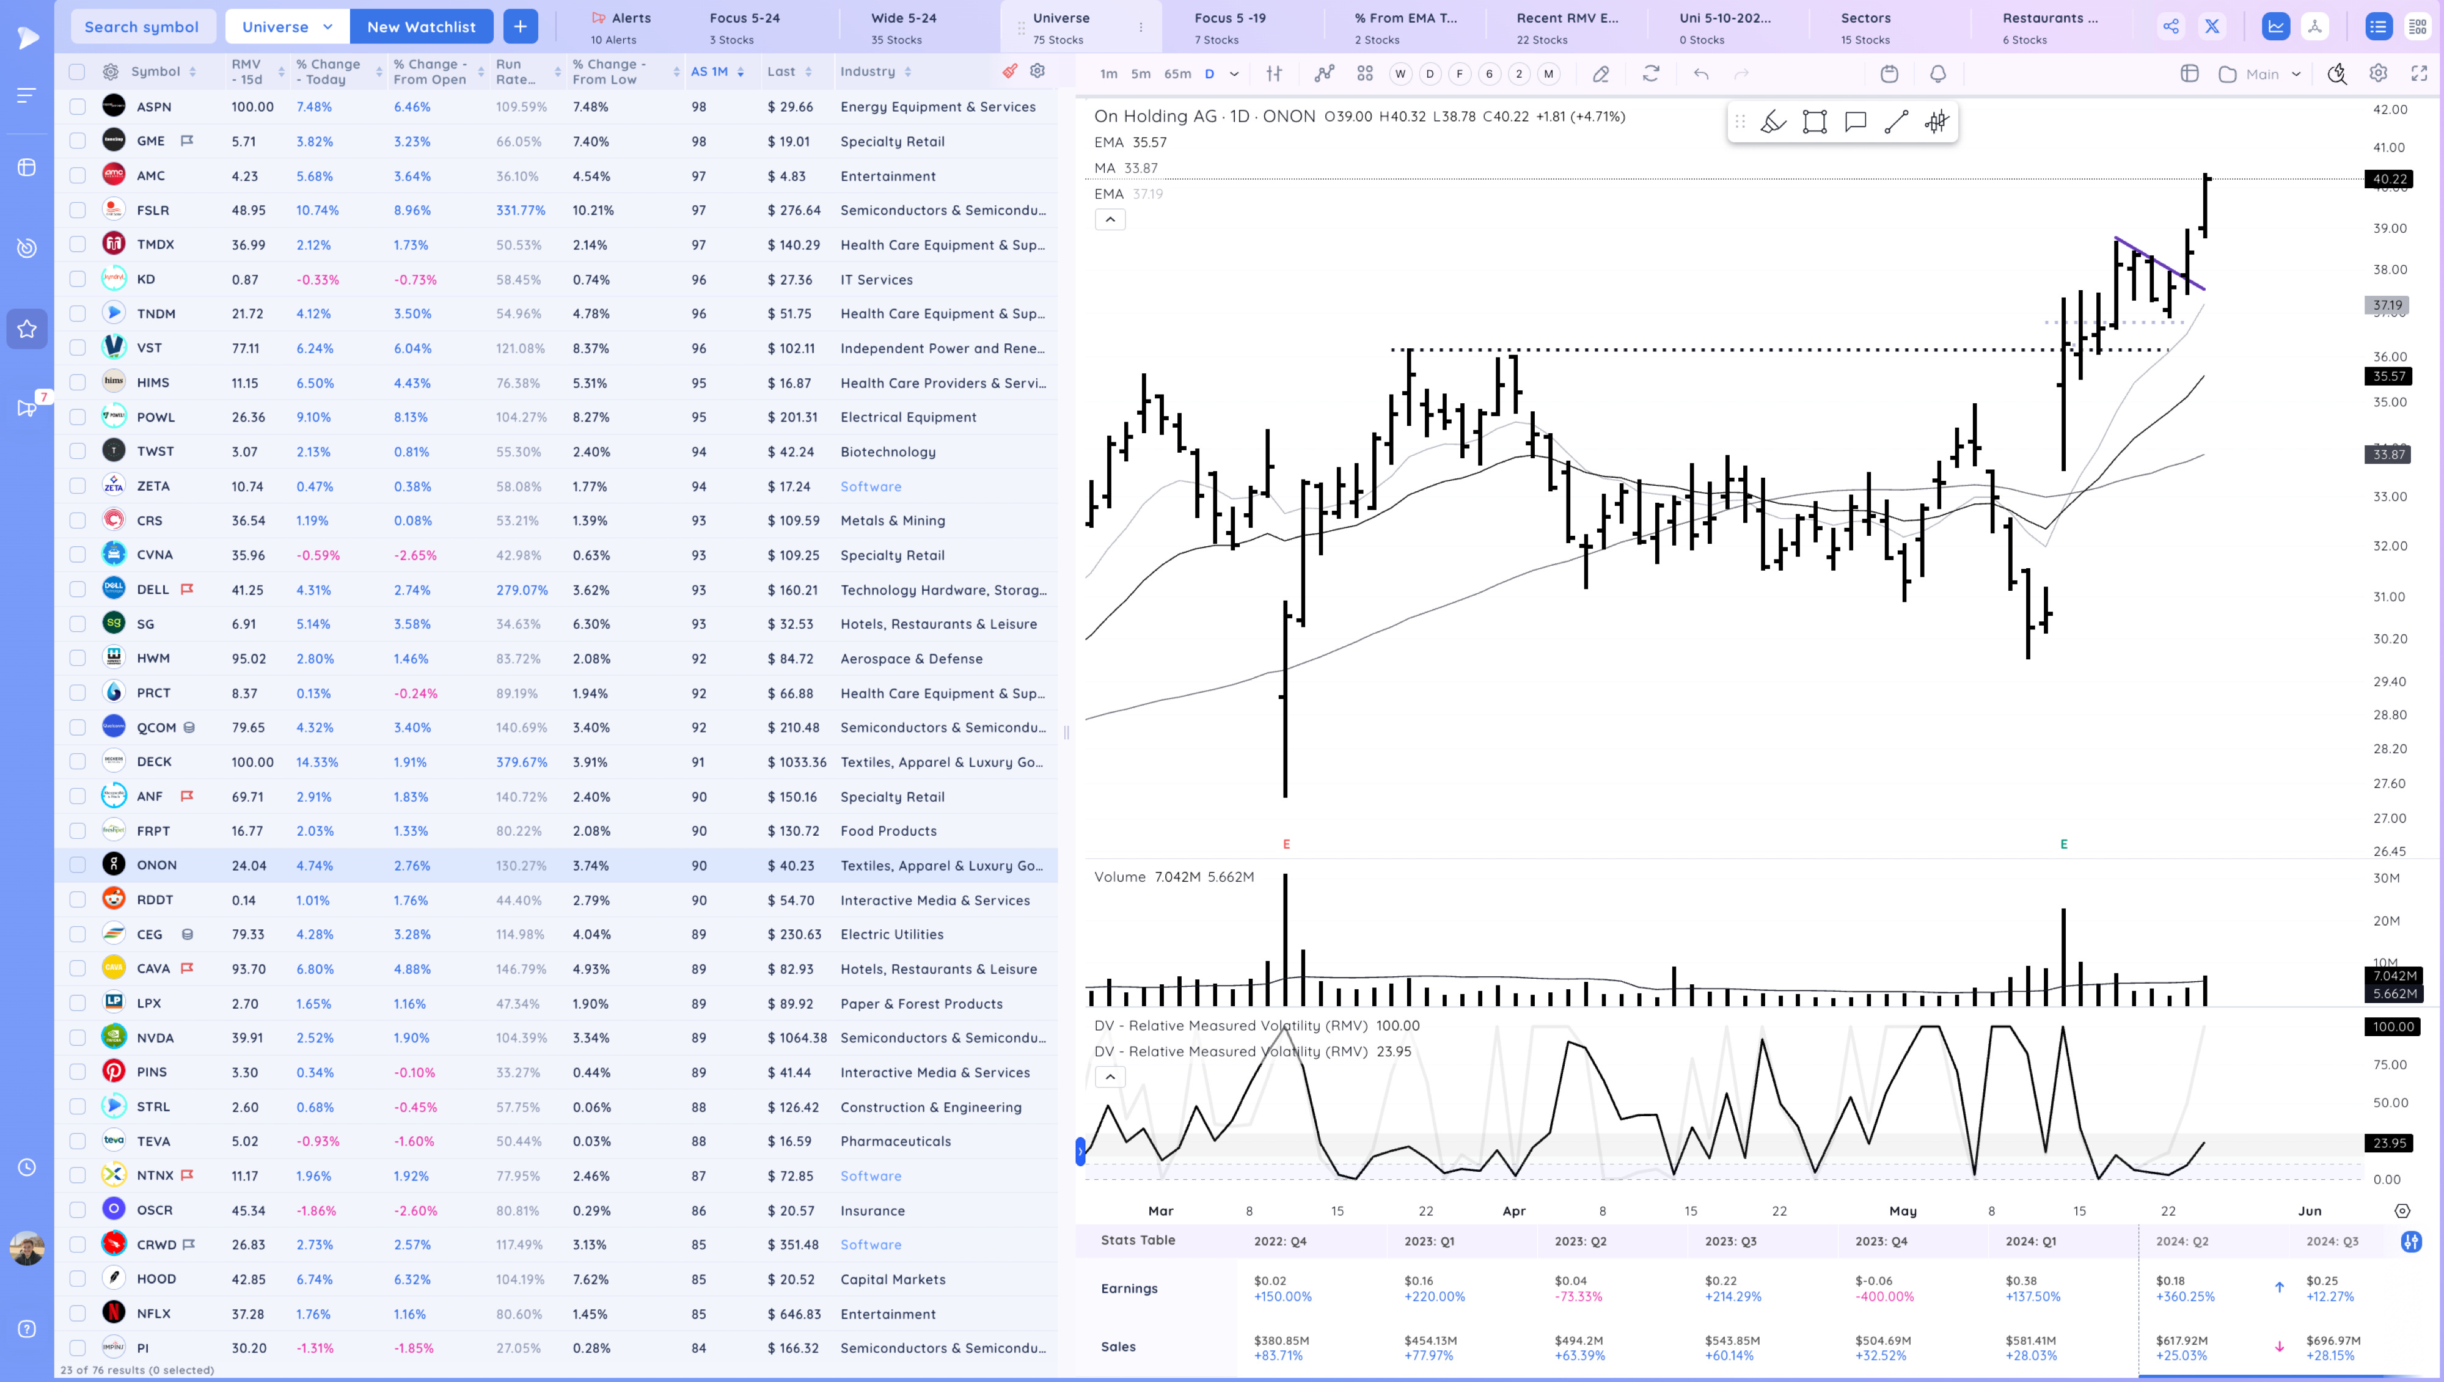
Task: Open the history clock in the sidebar
Action: 26,1168
